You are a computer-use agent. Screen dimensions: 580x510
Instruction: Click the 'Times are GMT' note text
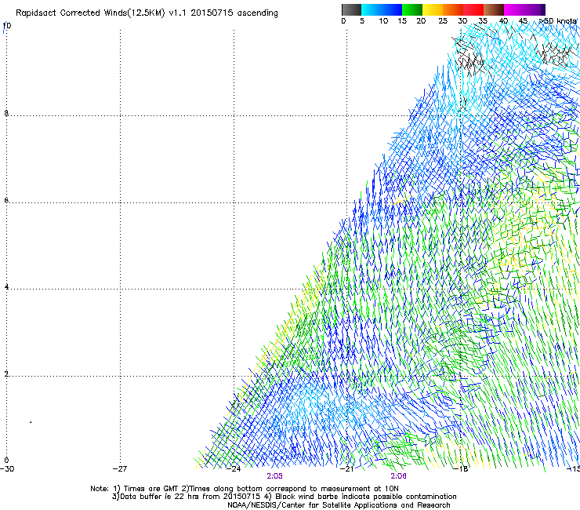click(x=151, y=489)
